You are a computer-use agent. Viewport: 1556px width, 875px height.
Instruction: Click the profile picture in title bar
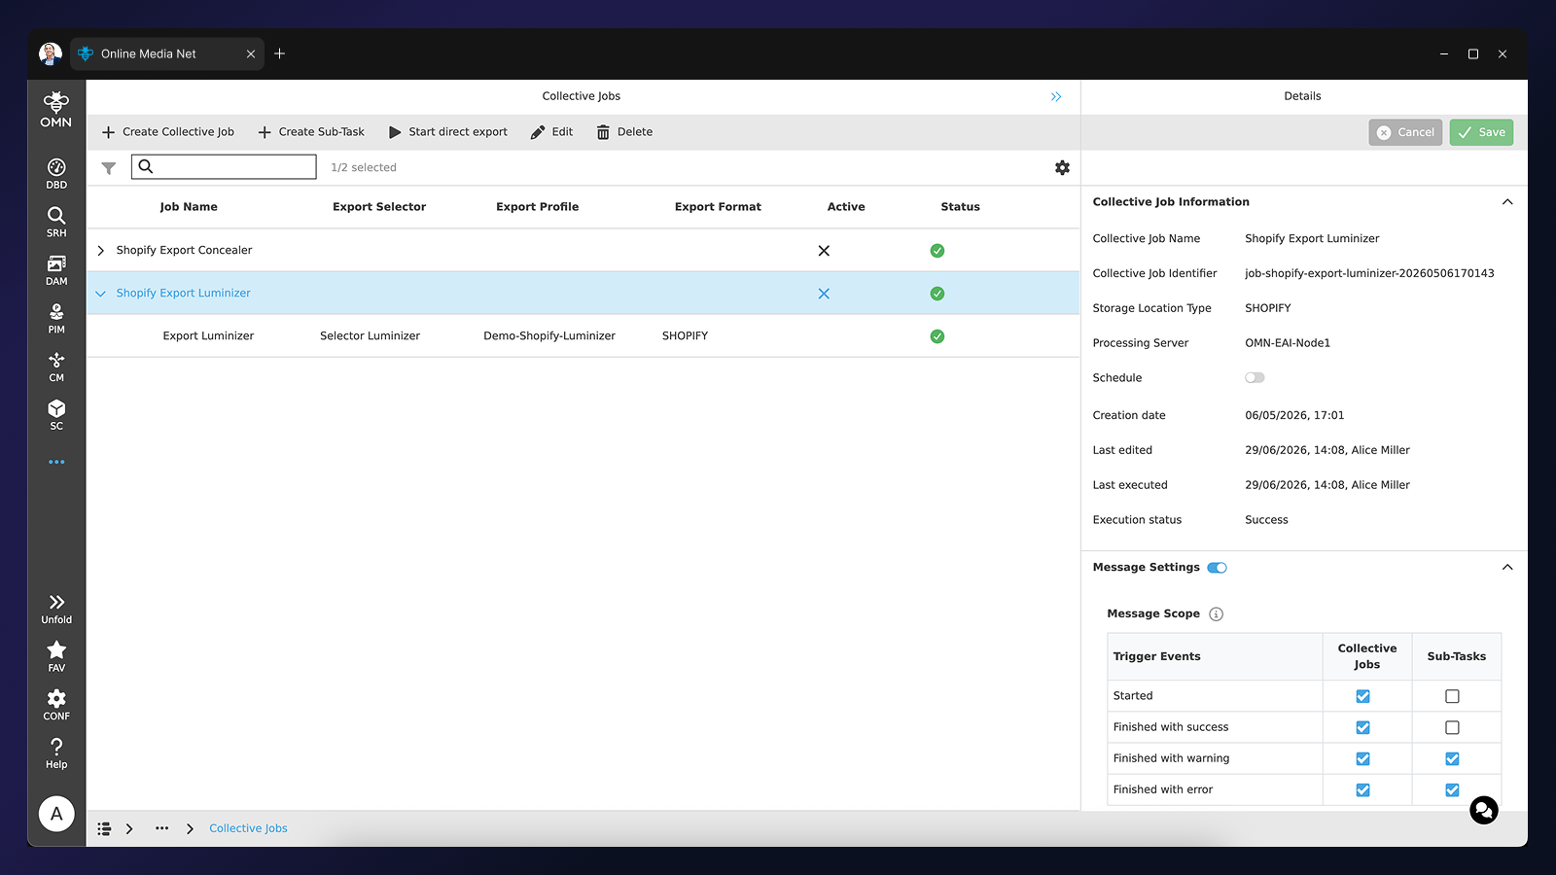[x=51, y=53]
